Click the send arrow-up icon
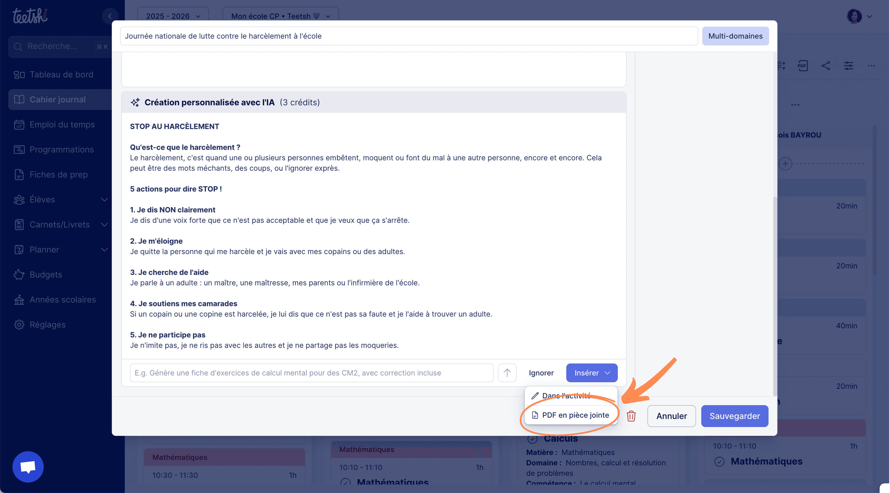The image size is (890, 493). coord(507,373)
